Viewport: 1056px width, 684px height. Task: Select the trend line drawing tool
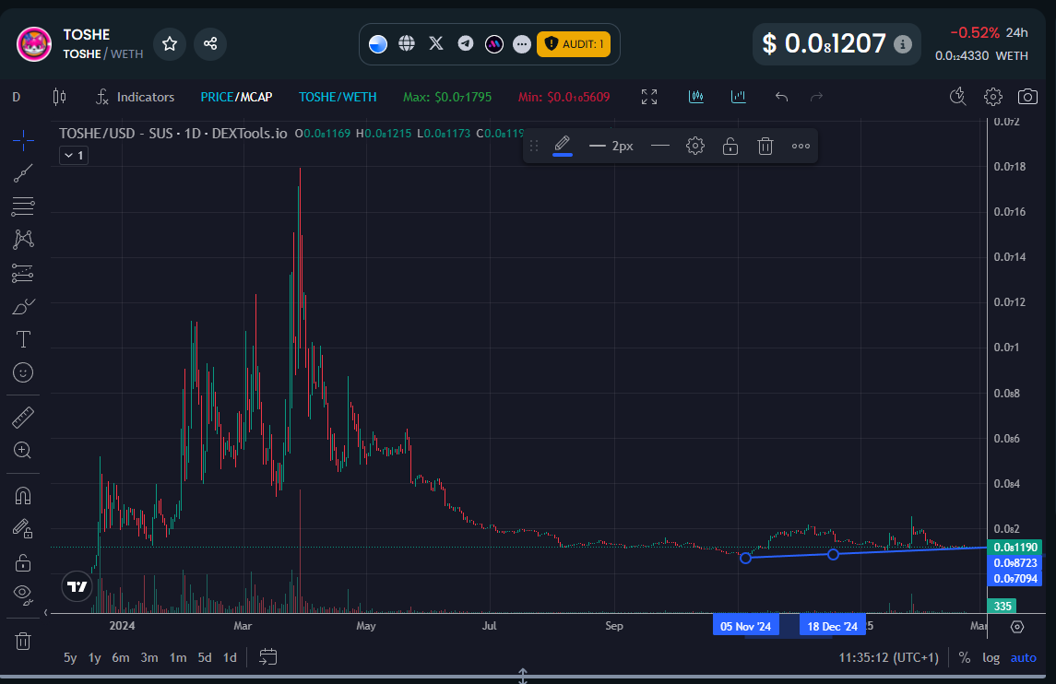[x=23, y=173]
